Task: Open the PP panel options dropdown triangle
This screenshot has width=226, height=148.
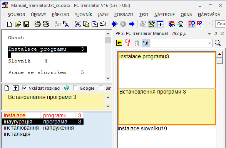Action: tap(209, 34)
